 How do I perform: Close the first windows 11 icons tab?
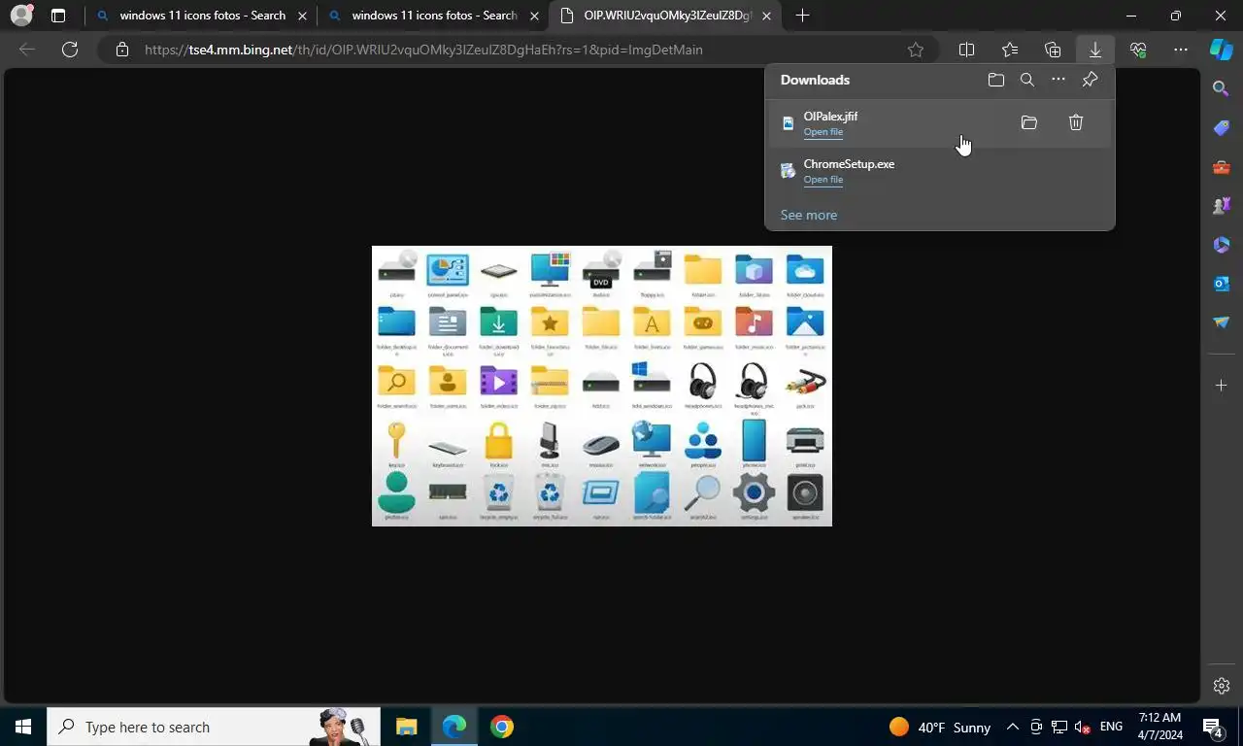tap(302, 16)
